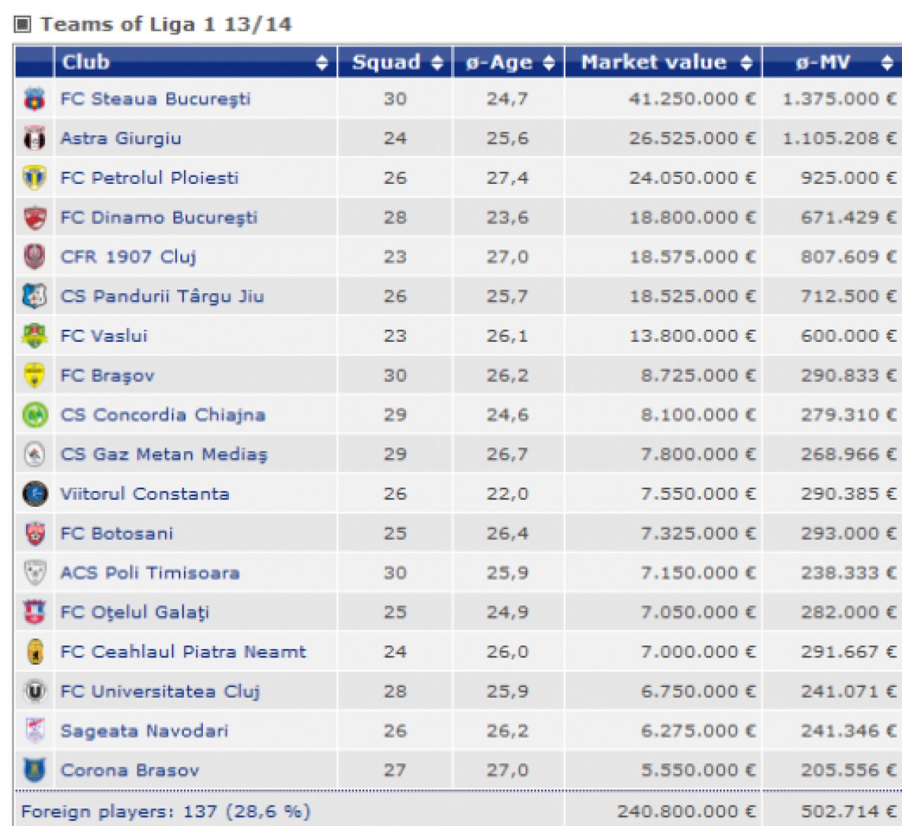Open ACS Poli Timisoara club page

(150, 572)
